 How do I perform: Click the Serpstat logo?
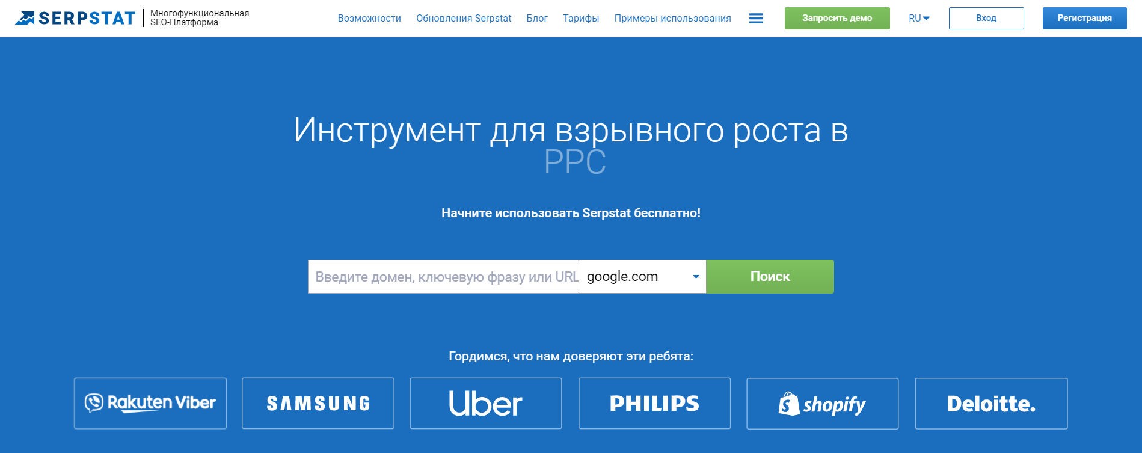pyautogui.click(x=75, y=18)
